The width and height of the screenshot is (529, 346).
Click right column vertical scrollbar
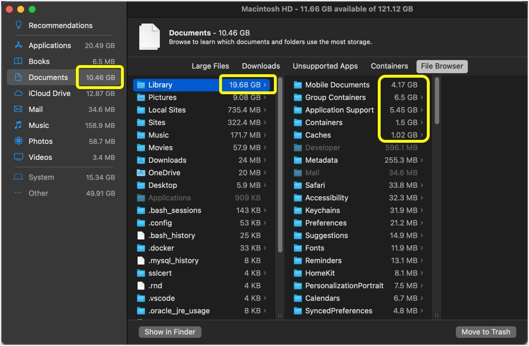[437, 100]
